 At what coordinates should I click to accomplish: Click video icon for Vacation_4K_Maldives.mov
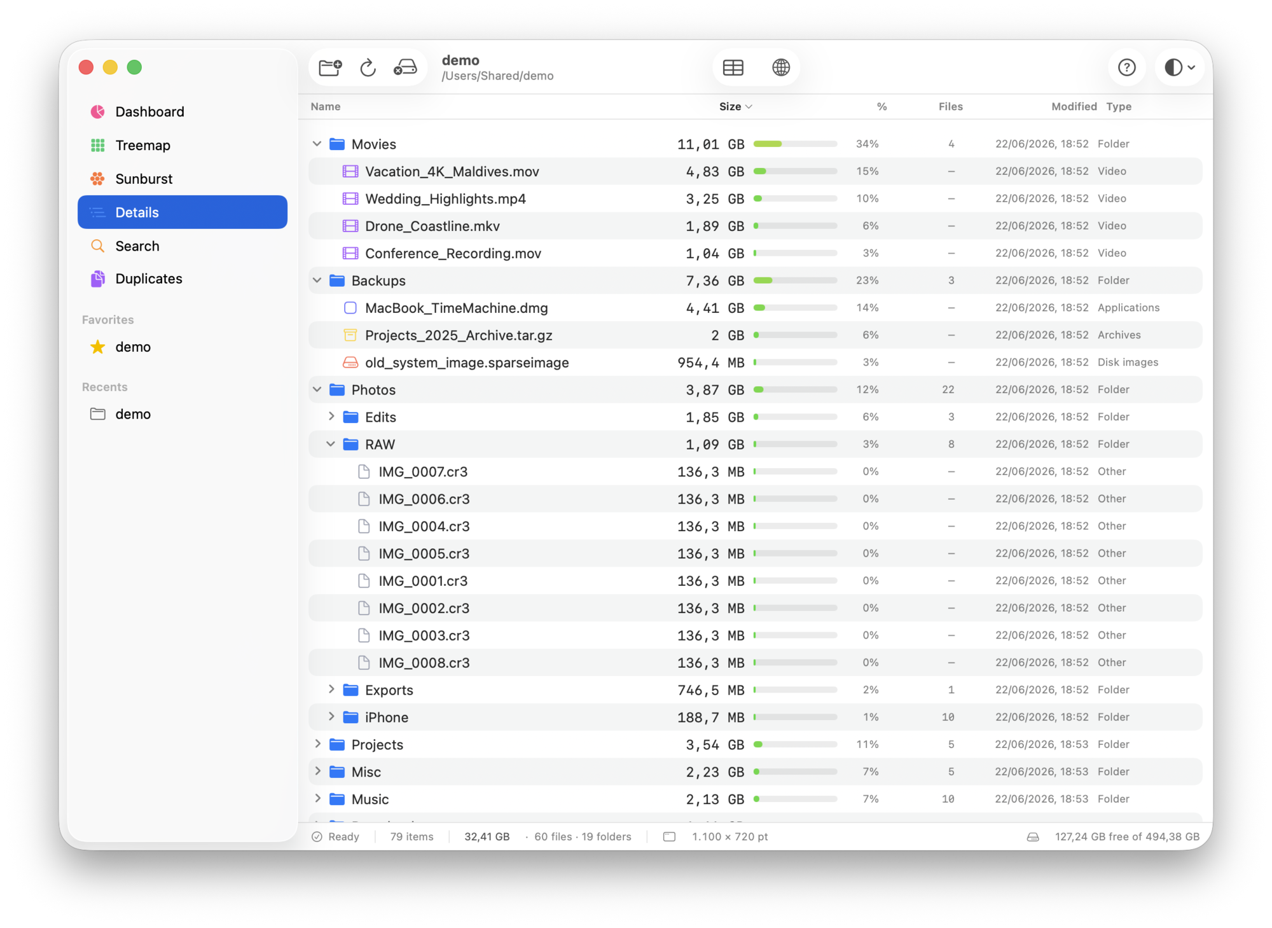(x=350, y=171)
